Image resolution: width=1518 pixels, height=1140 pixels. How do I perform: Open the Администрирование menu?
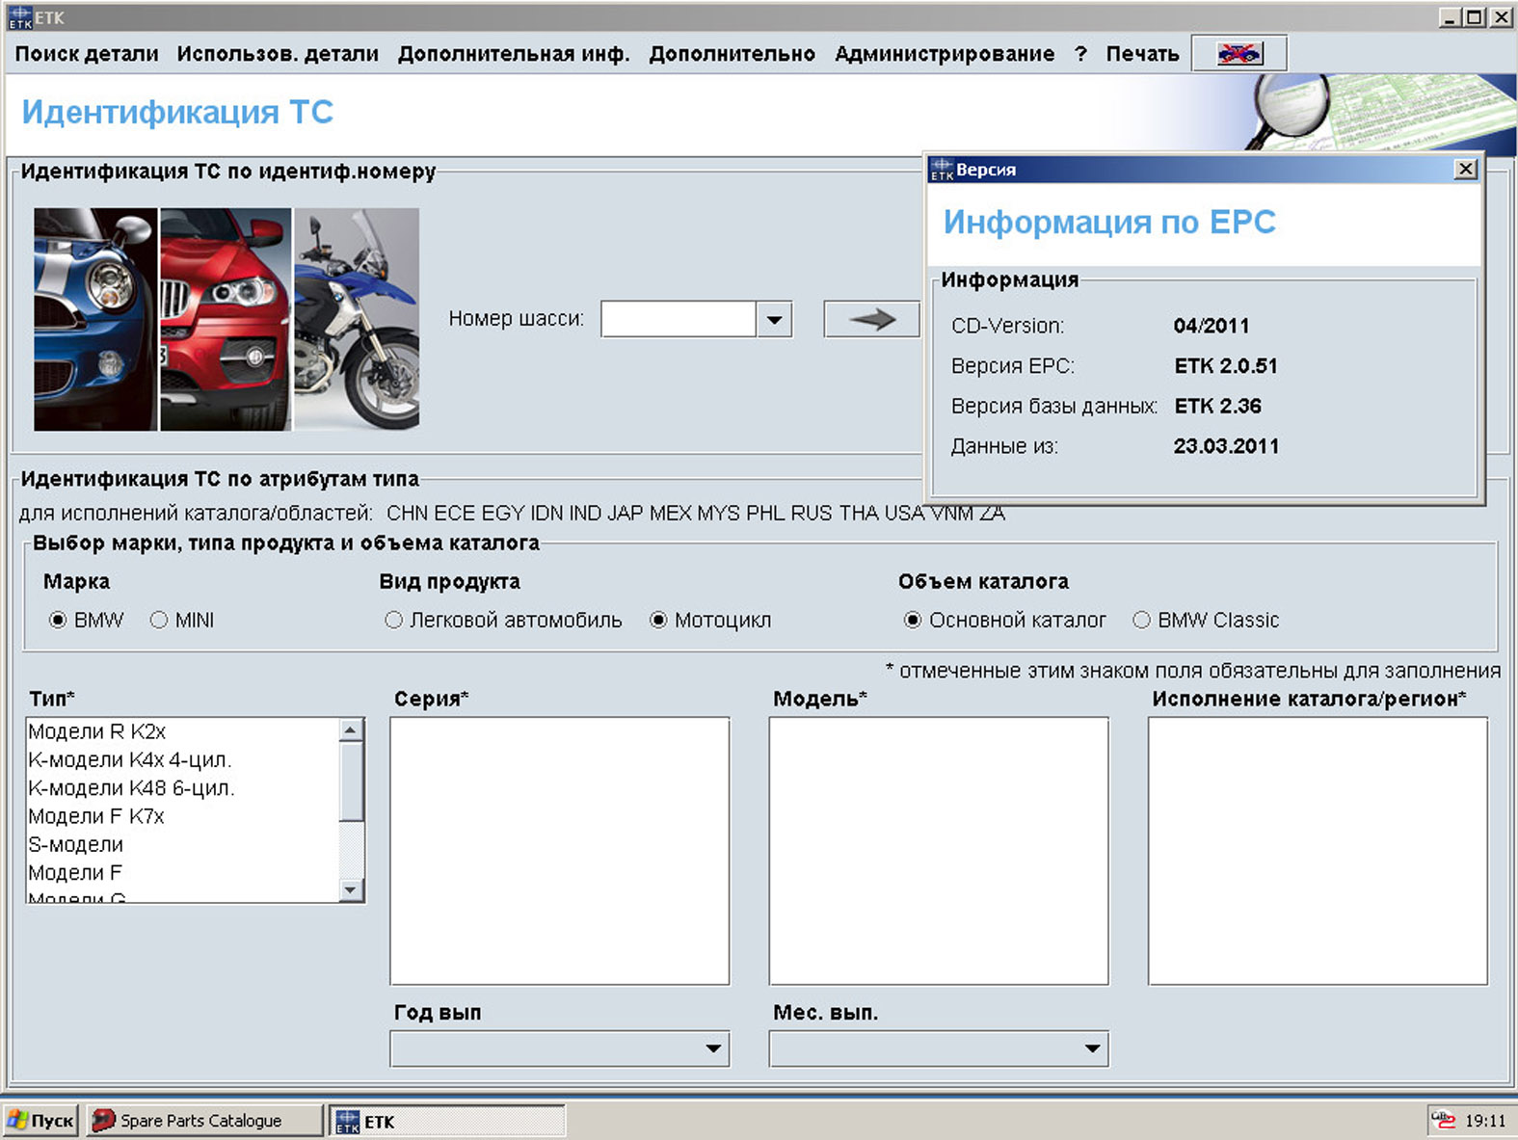point(944,54)
